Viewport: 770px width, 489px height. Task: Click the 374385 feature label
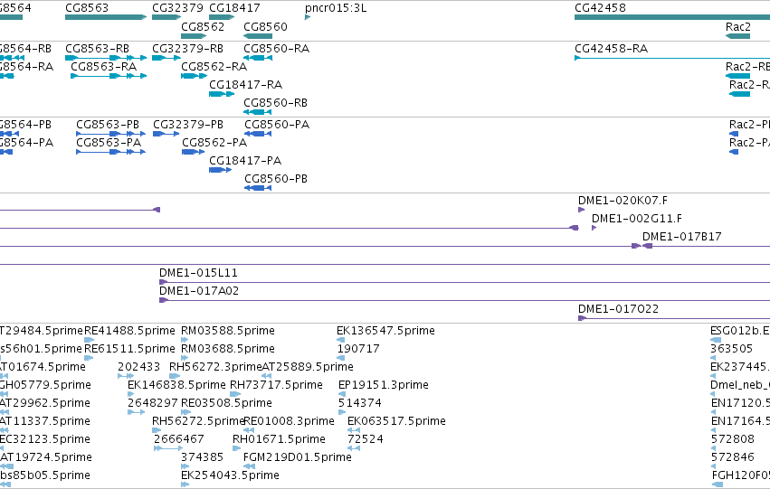203,458
